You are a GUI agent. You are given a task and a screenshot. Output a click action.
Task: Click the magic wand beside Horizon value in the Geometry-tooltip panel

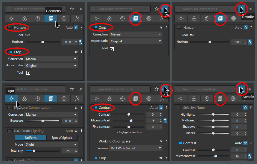point(81,42)
